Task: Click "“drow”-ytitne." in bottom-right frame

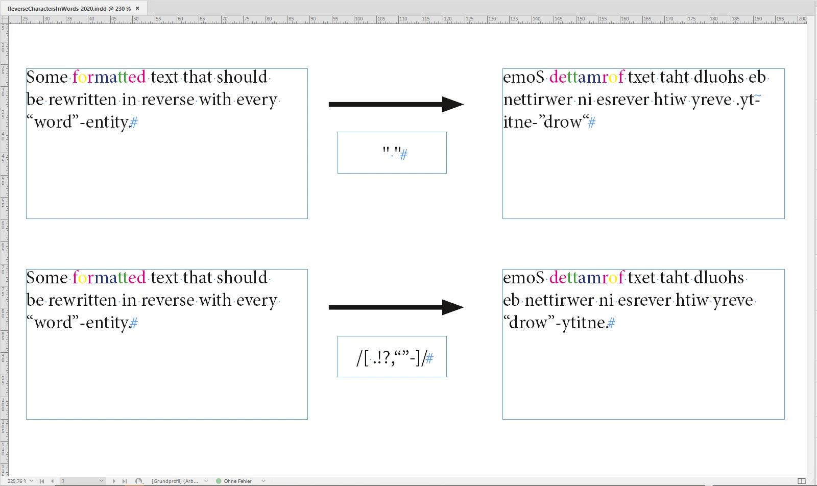Action: [x=556, y=323]
